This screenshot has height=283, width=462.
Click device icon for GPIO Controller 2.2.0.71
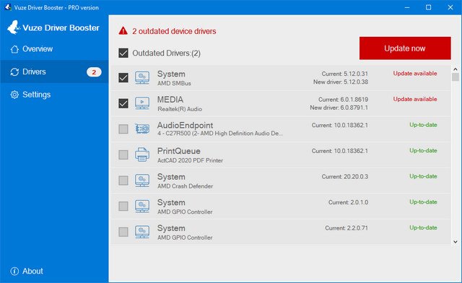pos(142,232)
